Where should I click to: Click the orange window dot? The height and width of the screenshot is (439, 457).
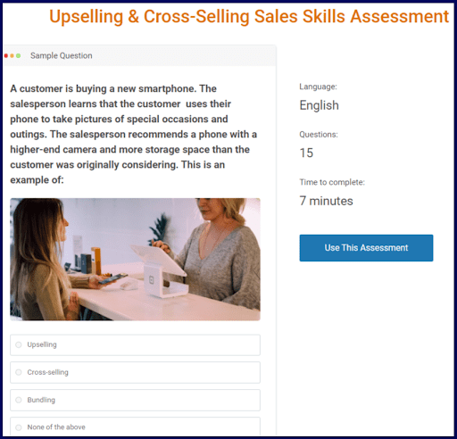pos(12,55)
